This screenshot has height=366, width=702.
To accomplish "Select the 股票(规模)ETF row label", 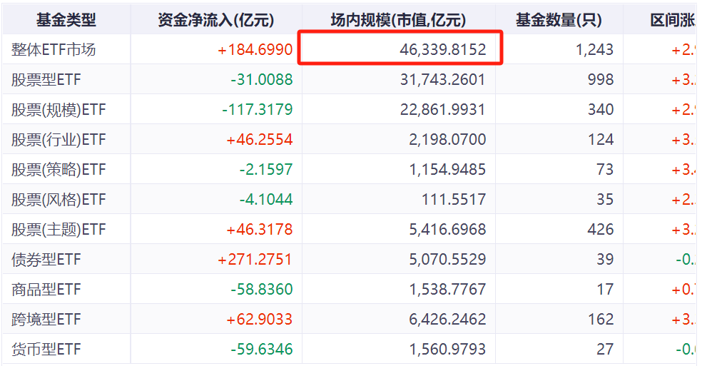I will pyautogui.click(x=58, y=109).
